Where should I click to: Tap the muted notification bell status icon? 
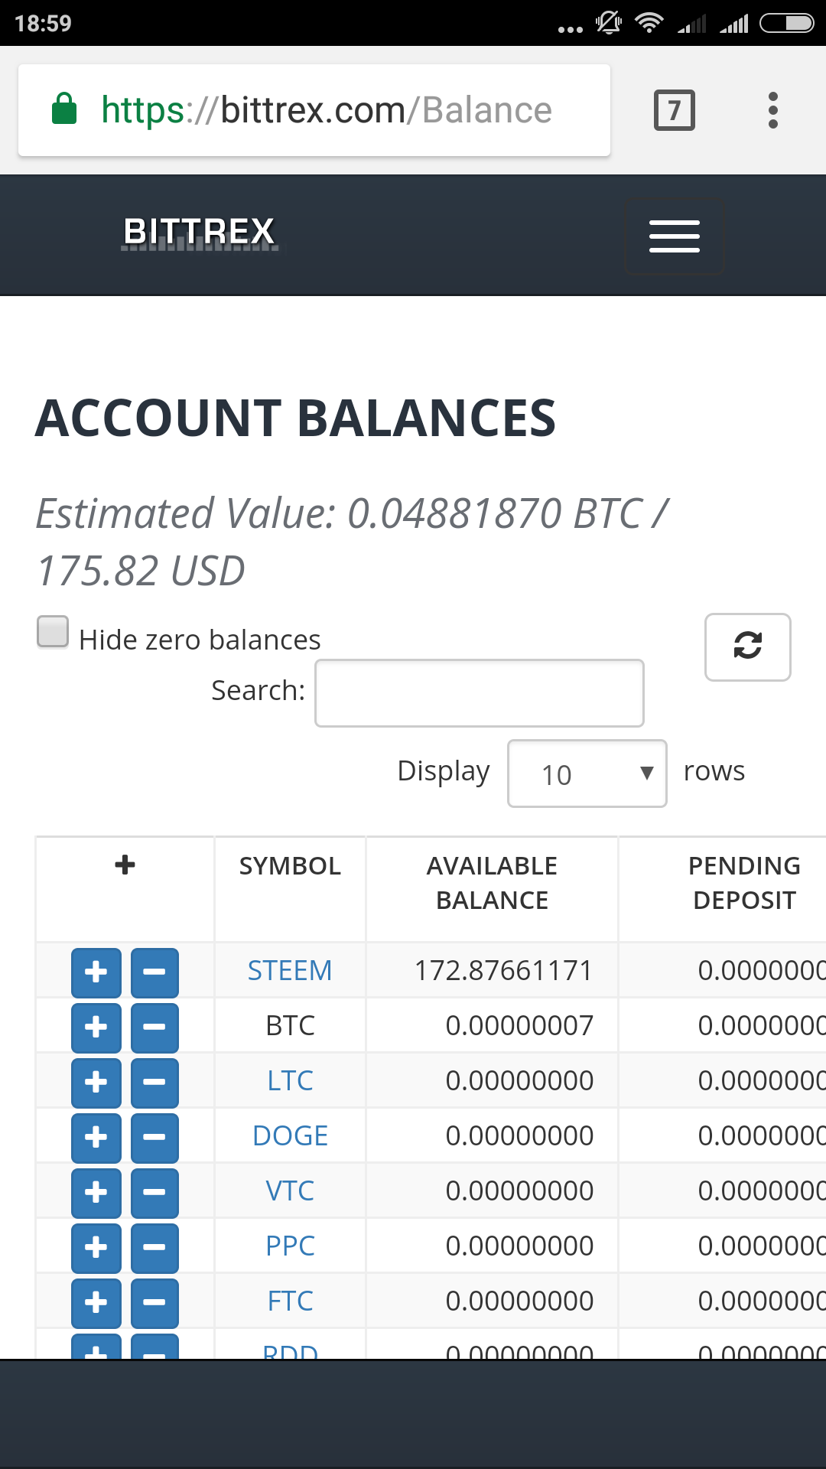click(x=609, y=23)
